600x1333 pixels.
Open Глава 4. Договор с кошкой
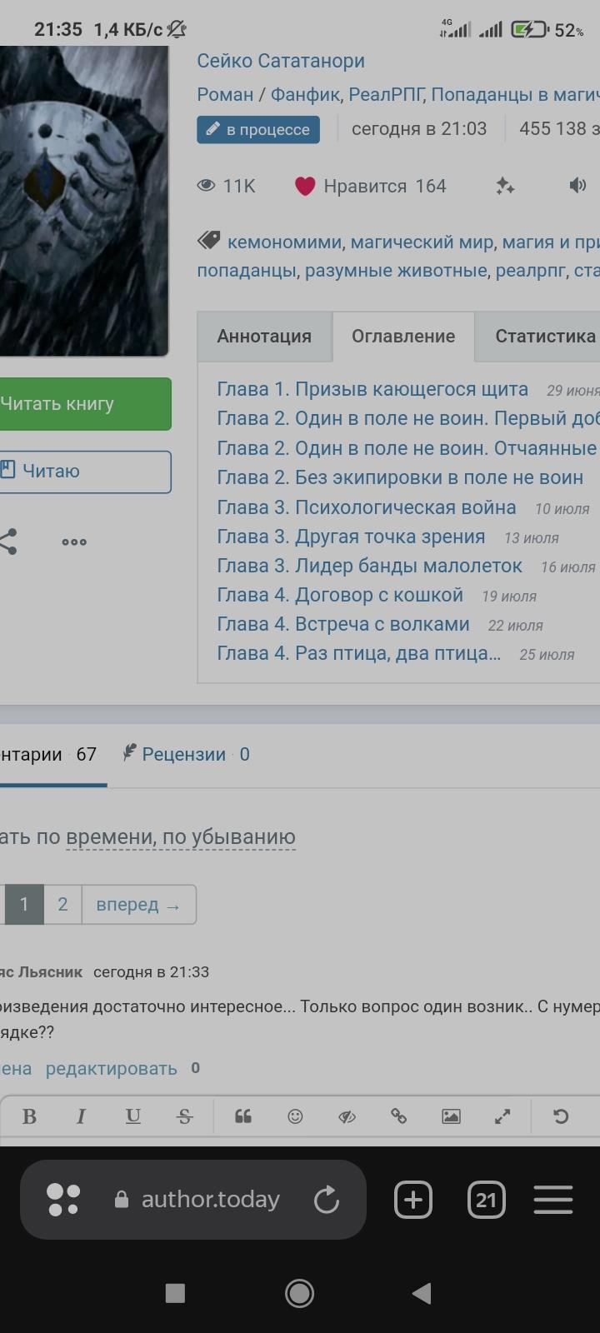click(x=340, y=595)
